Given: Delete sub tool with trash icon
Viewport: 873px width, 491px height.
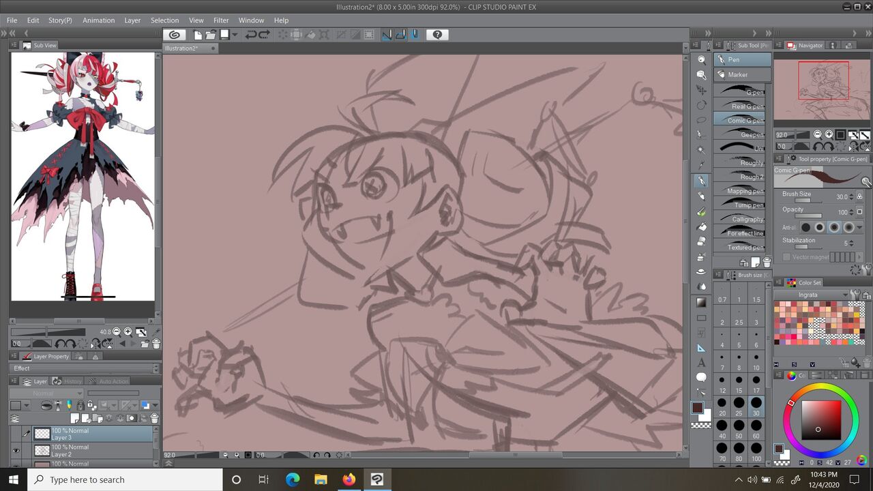Looking at the screenshot, I should (x=767, y=263).
